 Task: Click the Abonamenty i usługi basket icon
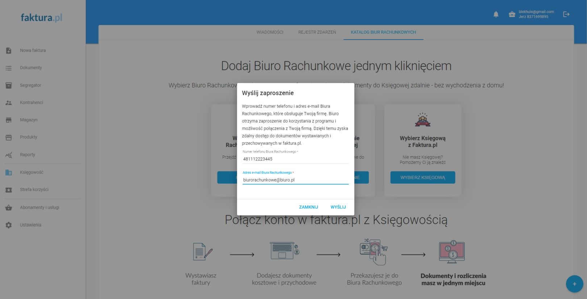click(x=9, y=208)
